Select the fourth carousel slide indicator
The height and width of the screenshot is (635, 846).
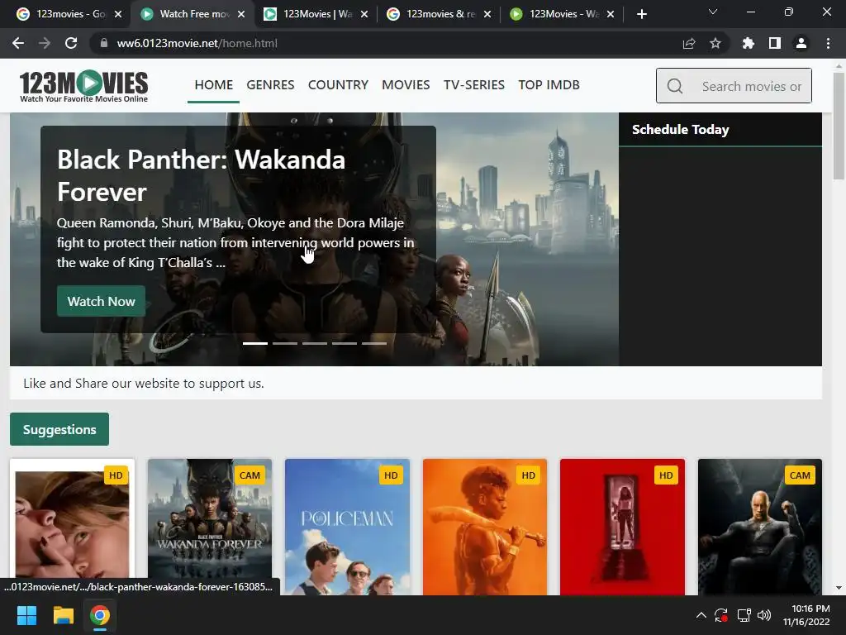click(345, 343)
